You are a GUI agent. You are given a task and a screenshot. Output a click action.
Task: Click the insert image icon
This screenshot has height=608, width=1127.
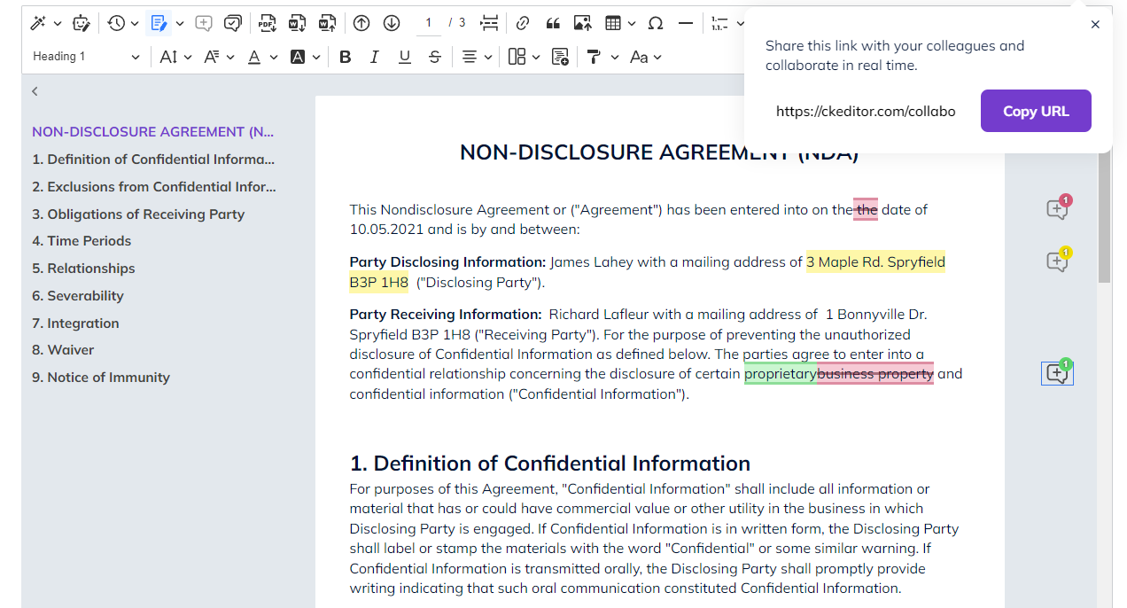pyautogui.click(x=582, y=23)
